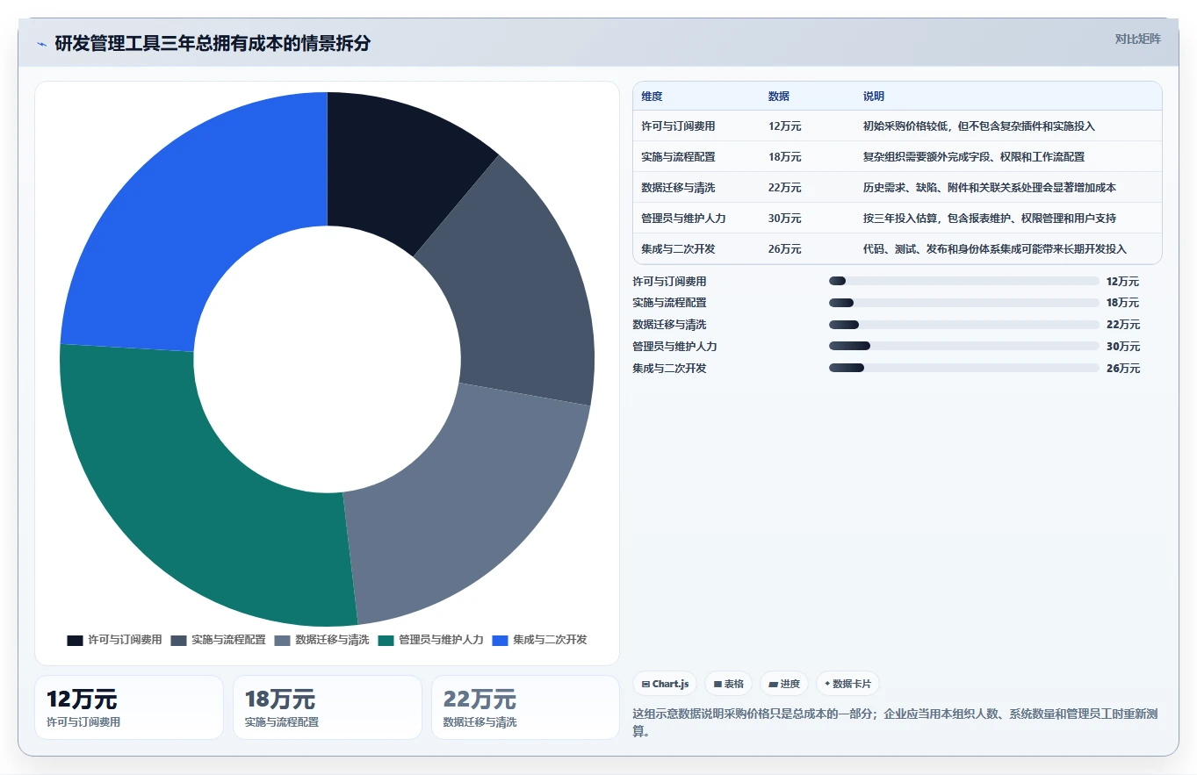Click description starting with 历史需求、缺陷
The height and width of the screenshot is (775, 1197).
(990, 188)
